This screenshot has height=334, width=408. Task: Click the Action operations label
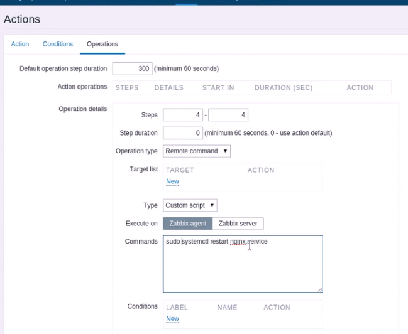[x=82, y=87]
